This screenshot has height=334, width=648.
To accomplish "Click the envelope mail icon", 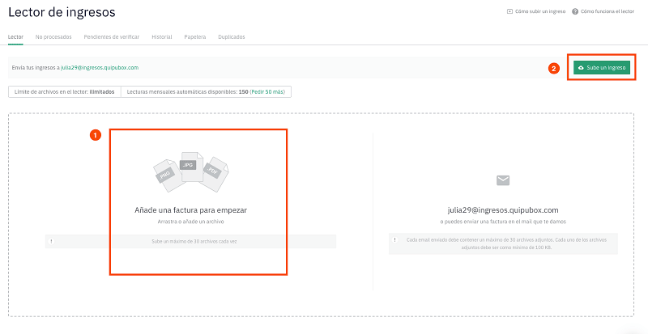I will pos(503,180).
